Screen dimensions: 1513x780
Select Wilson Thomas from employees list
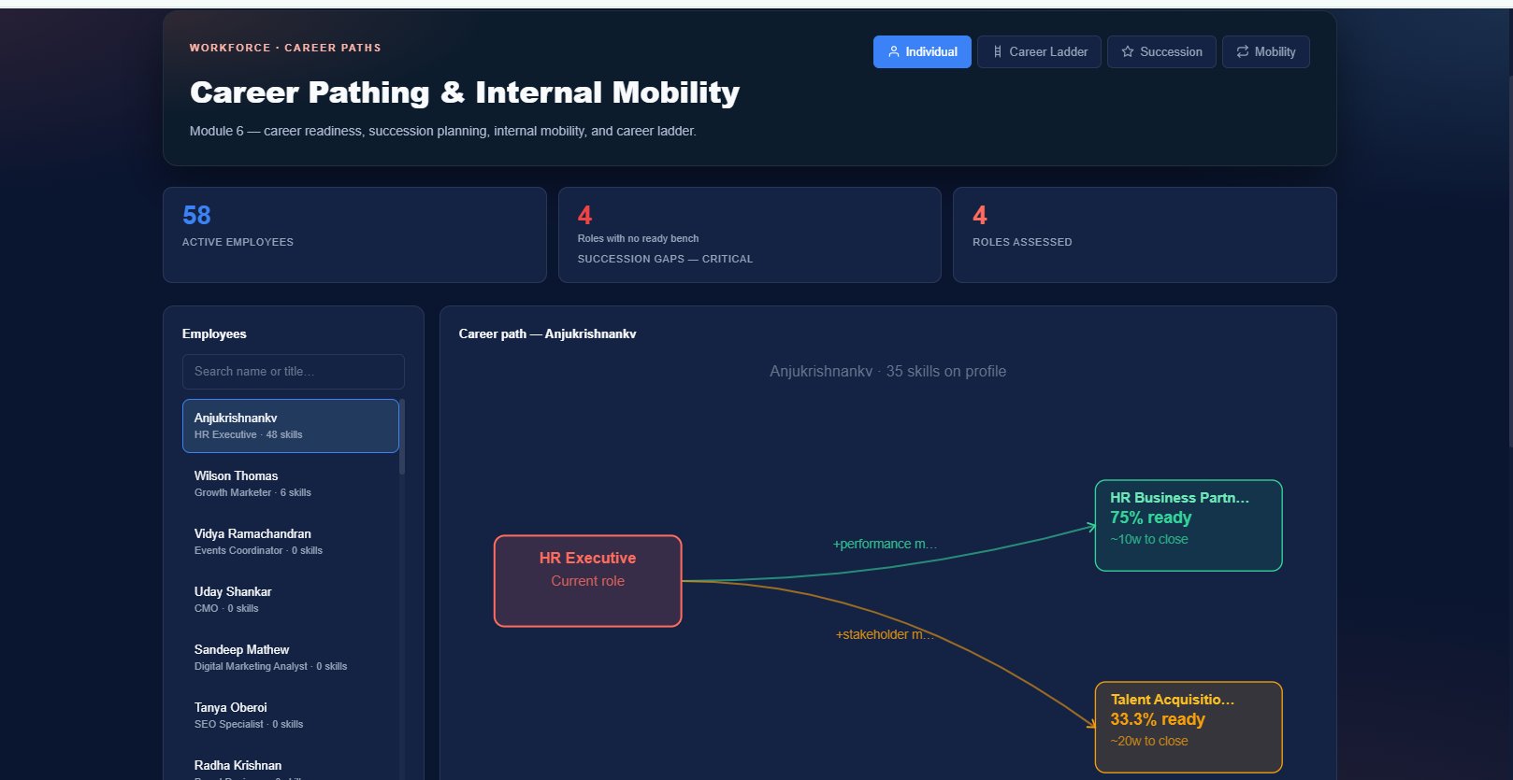pyautogui.click(x=291, y=484)
